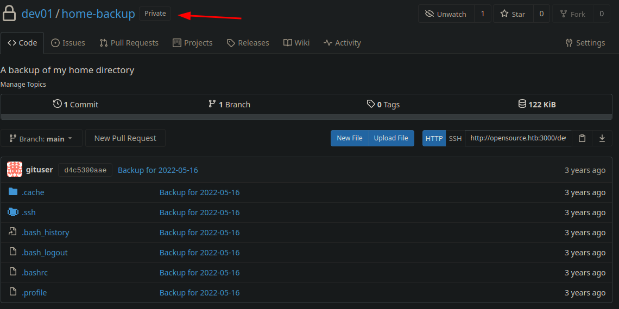Click the Upload File button
This screenshot has width=619, height=309.
391,138
